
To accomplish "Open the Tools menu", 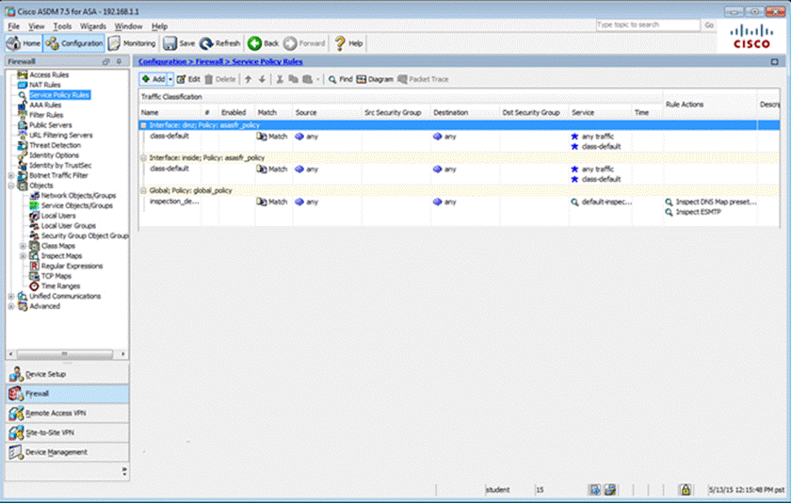I will [x=62, y=26].
